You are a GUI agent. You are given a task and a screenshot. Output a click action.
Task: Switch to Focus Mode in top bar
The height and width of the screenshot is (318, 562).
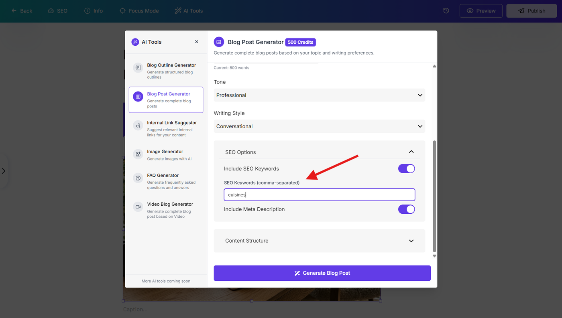point(139,11)
